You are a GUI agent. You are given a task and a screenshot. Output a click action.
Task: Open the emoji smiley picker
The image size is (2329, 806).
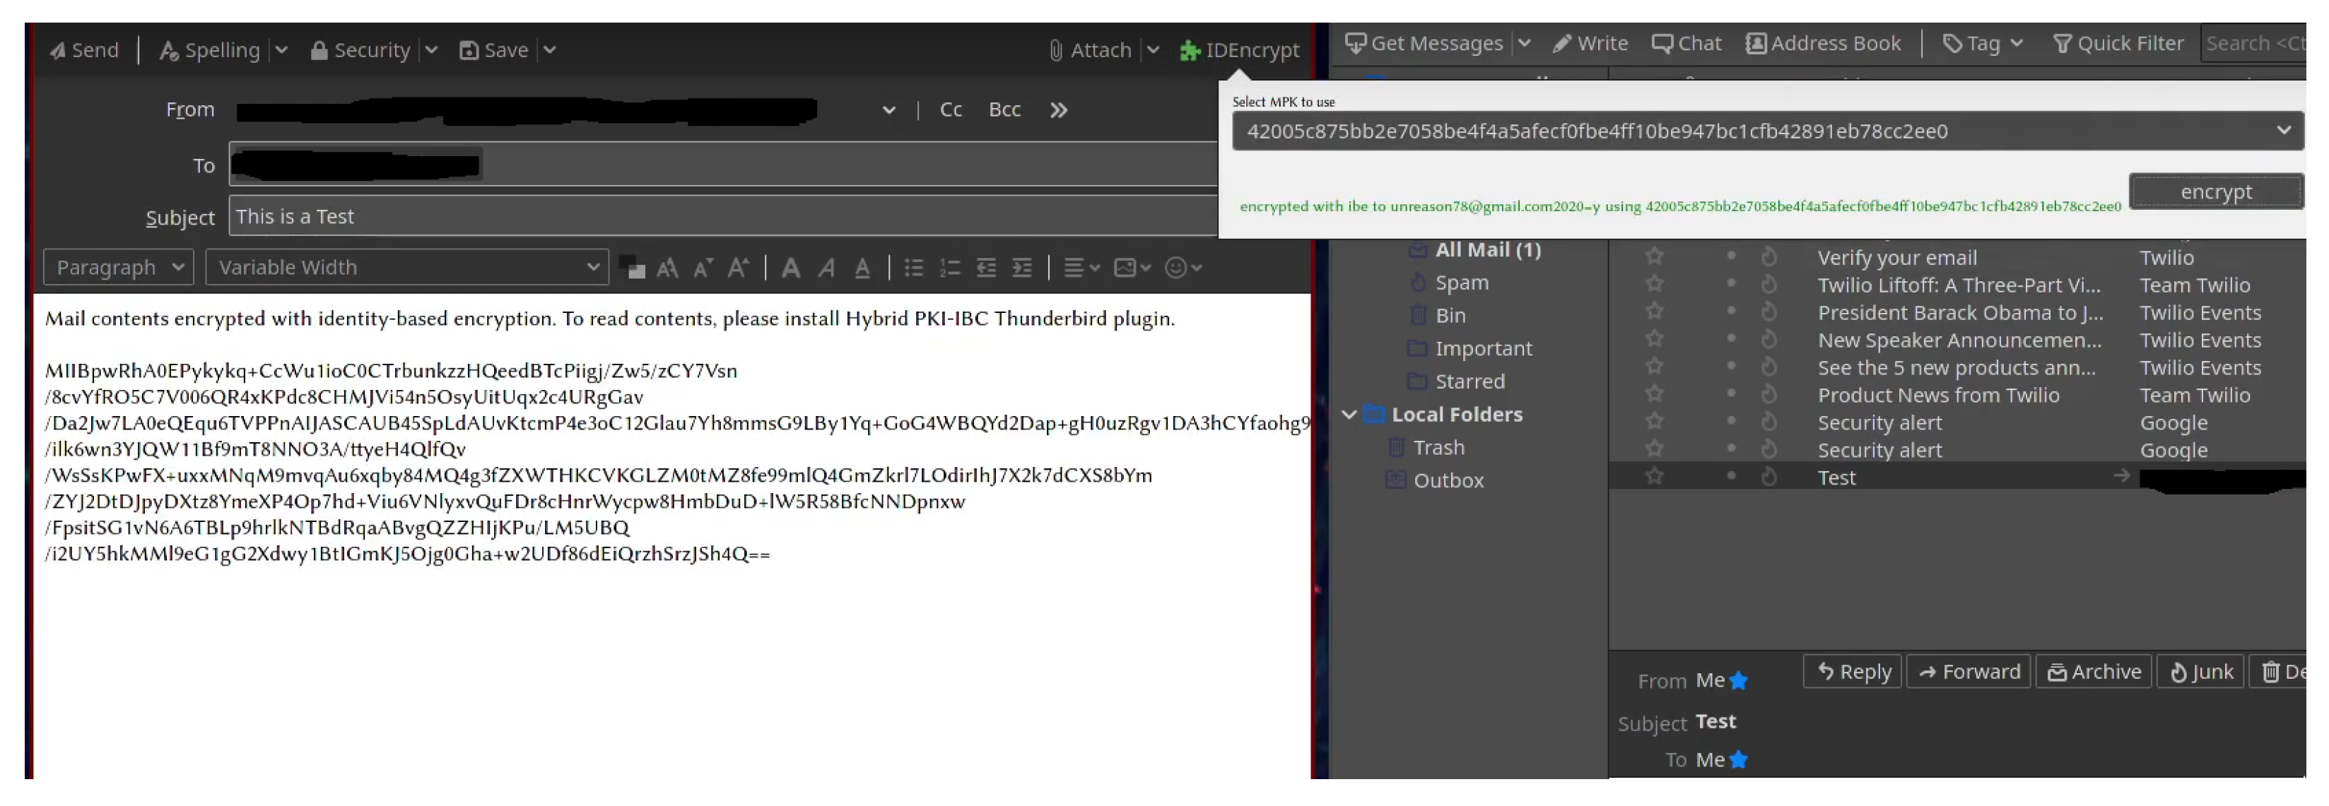(x=1175, y=268)
